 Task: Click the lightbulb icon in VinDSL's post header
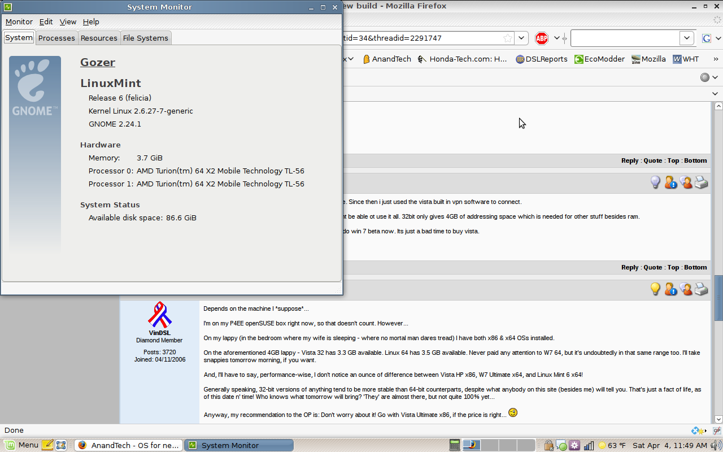655,289
